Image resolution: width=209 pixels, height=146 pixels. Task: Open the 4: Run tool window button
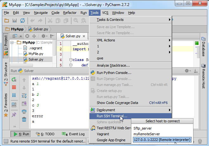point(21,134)
